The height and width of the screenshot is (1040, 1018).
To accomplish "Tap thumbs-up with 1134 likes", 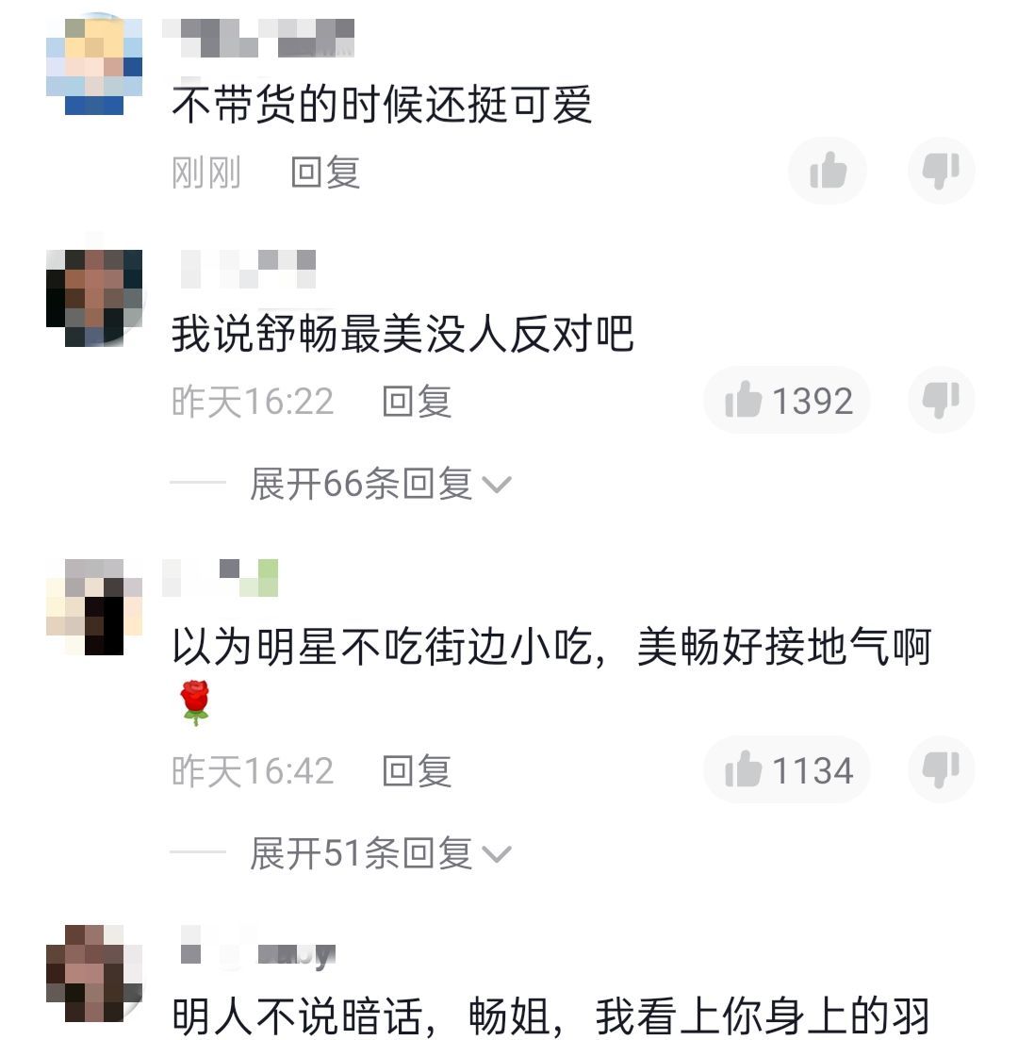I will (787, 769).
